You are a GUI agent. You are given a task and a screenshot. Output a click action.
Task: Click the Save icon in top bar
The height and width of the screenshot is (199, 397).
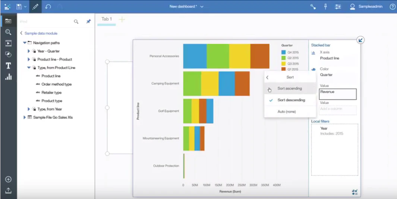click(x=19, y=7)
